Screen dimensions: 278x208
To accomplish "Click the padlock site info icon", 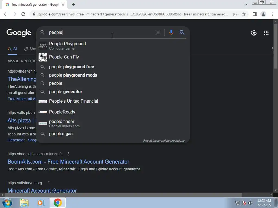I will [34, 14].
